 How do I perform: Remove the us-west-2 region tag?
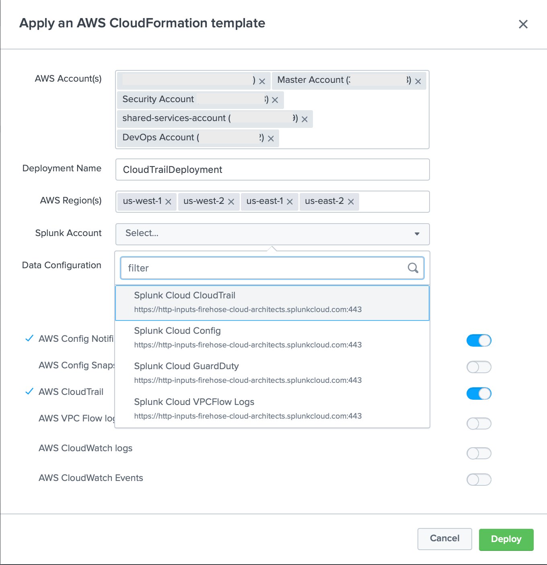point(231,202)
